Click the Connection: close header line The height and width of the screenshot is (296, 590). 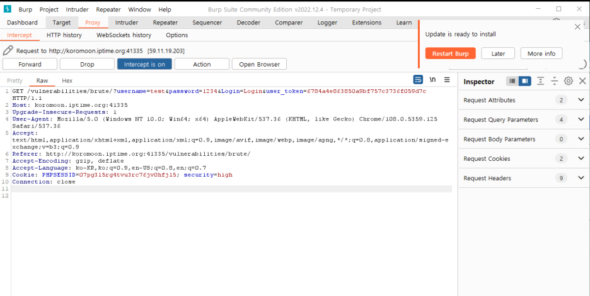pos(43,182)
